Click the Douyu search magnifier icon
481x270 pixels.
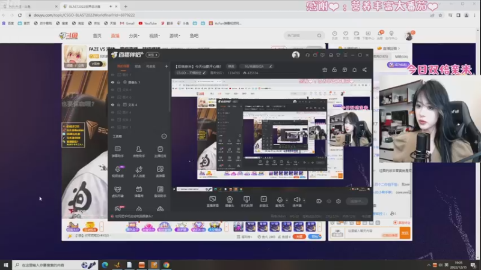coord(319,35)
